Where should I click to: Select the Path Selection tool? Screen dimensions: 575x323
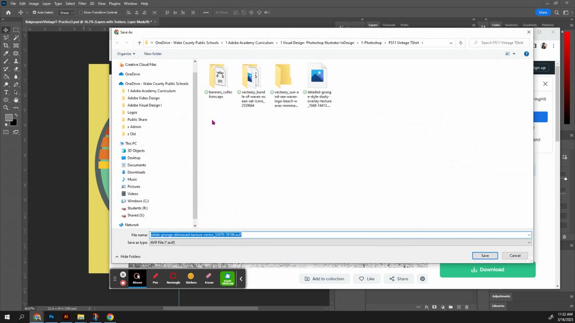pos(16,92)
